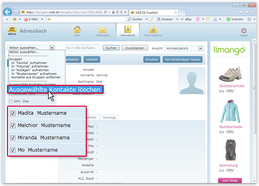Click the highlighter pencil toolbar icon

[x=151, y=19]
